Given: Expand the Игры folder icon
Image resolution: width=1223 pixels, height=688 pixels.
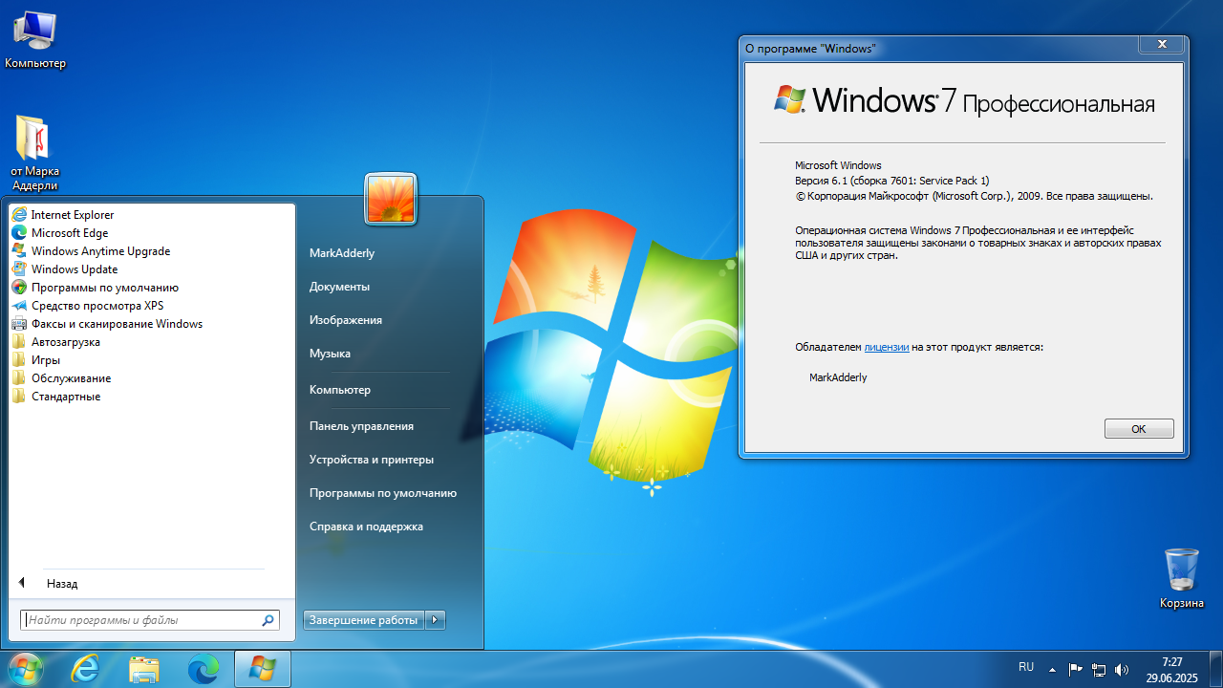Looking at the screenshot, I should point(19,360).
